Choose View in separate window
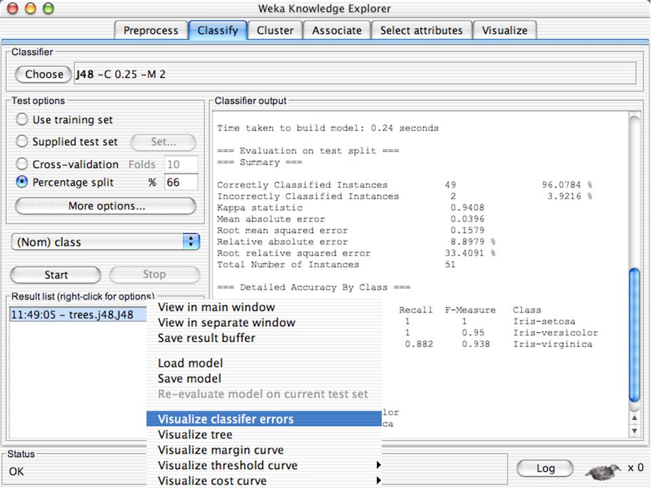Screen dimensions: 651x488 pos(264,323)
